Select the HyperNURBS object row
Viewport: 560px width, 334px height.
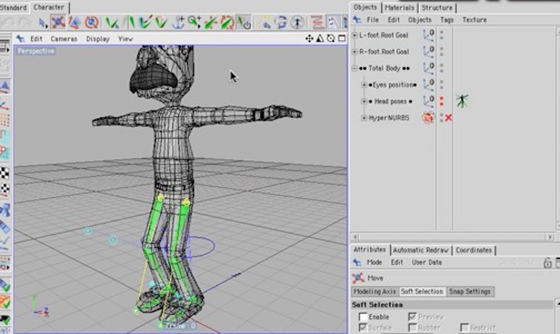[x=388, y=118]
